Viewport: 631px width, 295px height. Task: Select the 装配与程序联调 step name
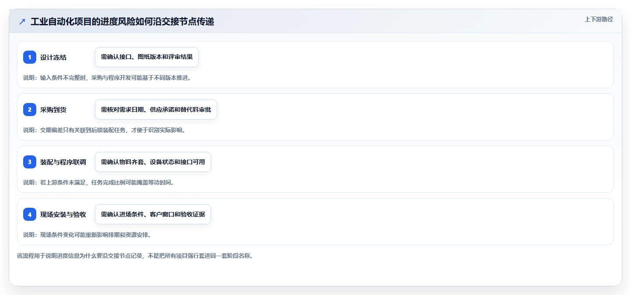[x=63, y=162]
